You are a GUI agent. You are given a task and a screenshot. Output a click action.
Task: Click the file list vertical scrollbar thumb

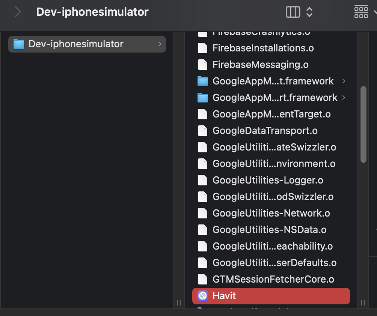coord(363,125)
